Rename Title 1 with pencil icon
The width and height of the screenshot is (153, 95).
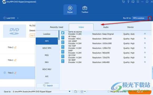15,60
